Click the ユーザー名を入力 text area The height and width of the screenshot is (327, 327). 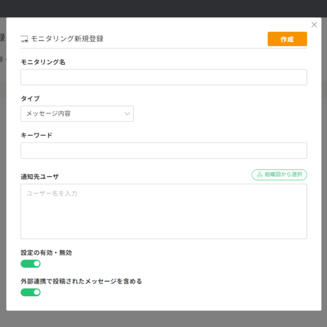[x=163, y=212]
